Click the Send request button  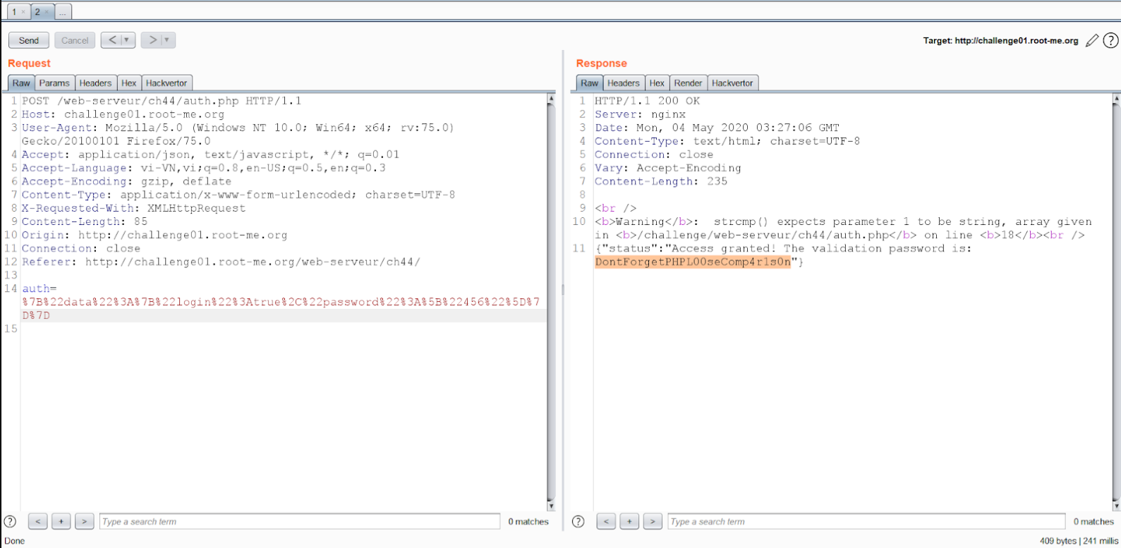point(29,40)
